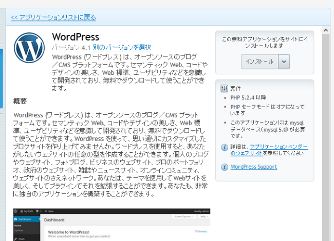This screenshot has height=241, width=334.
Task: Open アプリケーションベンダーのウェブサイト link
Action: (x=269, y=150)
